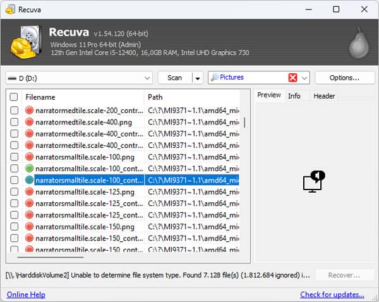379x302 pixels.
Task: Expand the Scan button dropdown arrow
Action: [x=198, y=78]
